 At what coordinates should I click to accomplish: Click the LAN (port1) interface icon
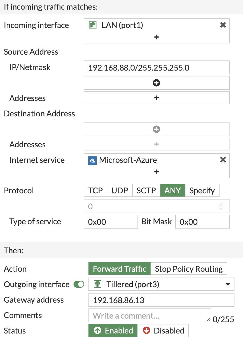click(x=92, y=25)
